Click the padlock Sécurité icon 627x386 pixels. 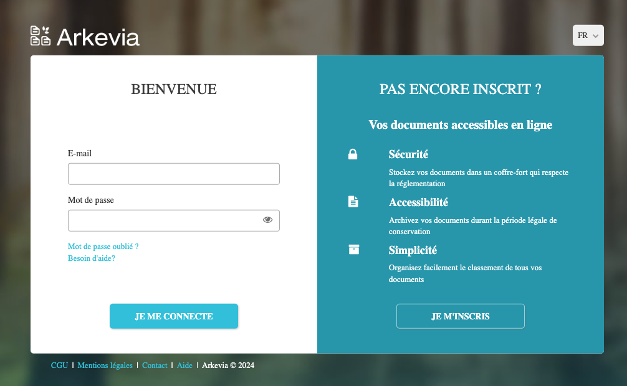click(353, 154)
